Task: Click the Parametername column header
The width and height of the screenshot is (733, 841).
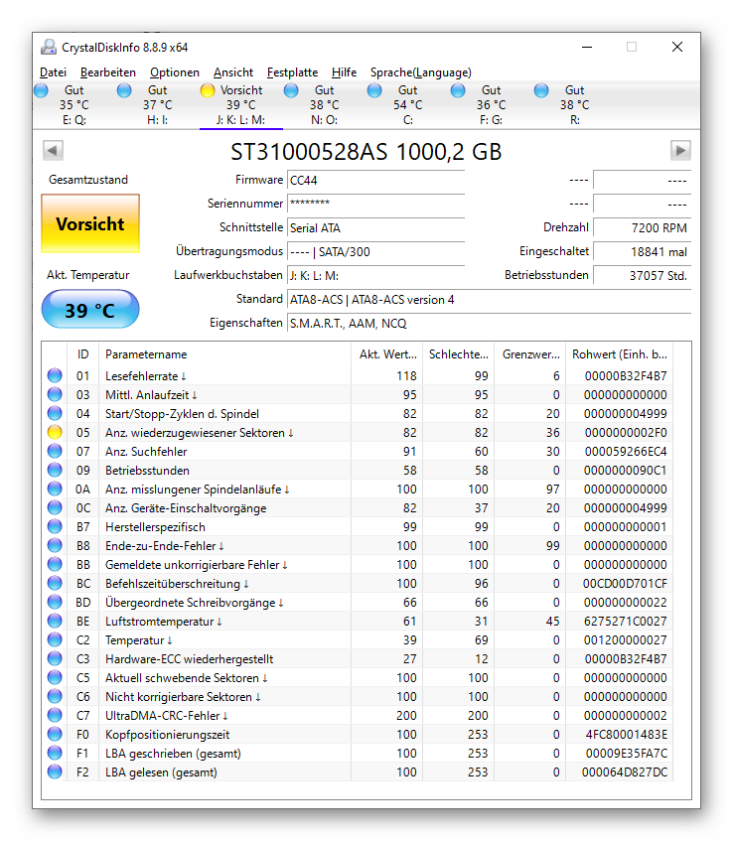Action: (224, 354)
